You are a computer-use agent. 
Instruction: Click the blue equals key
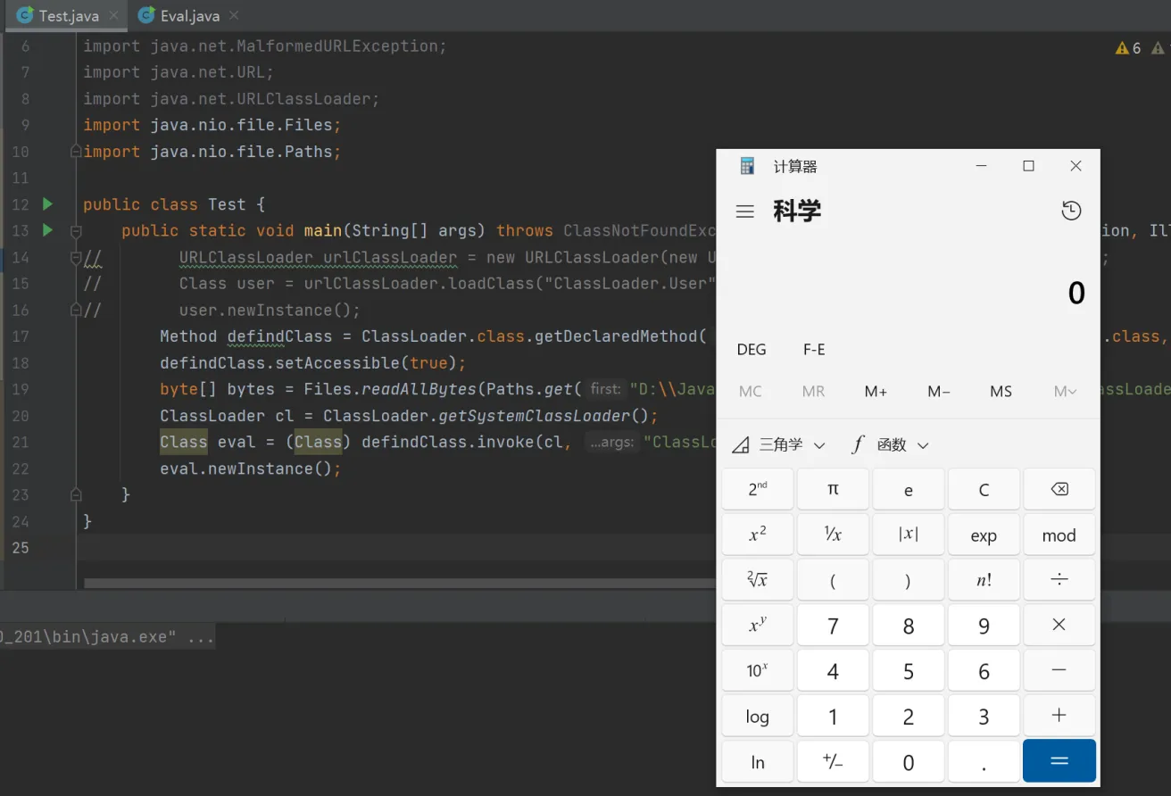(x=1059, y=761)
